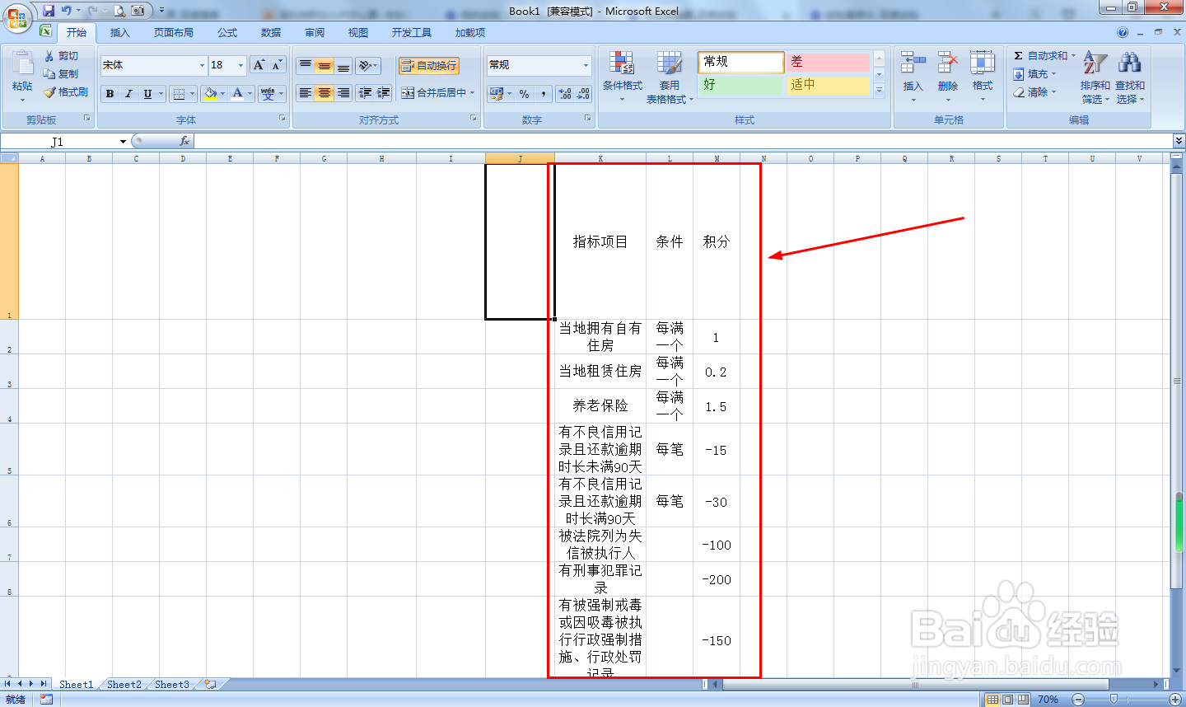The width and height of the screenshot is (1186, 707).
Task: Open text orientation options
Action: [368, 66]
